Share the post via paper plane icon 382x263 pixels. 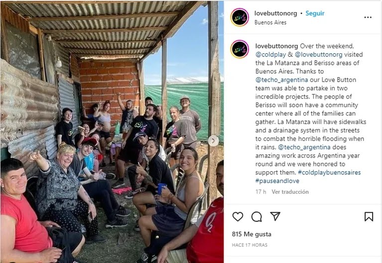pyautogui.click(x=275, y=216)
